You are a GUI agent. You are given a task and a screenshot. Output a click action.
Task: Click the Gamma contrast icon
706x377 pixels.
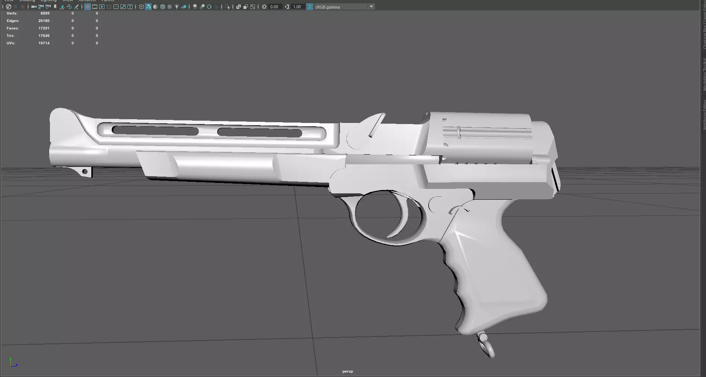pos(287,7)
